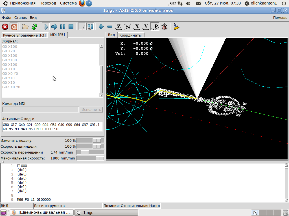Screen dimensions: 289x216
Task: Open the network connection indicator
Action: click(180, 3)
